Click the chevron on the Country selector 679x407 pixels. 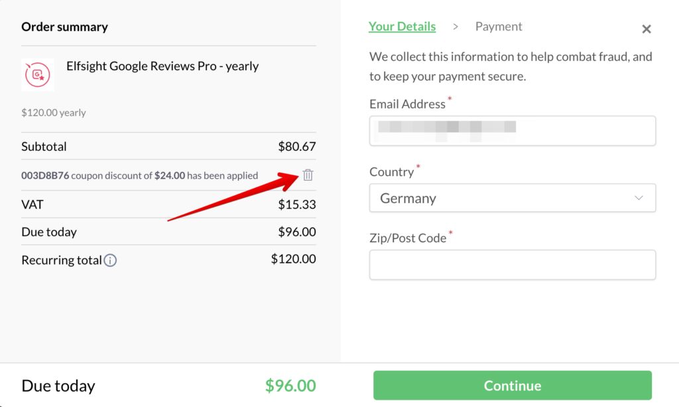[x=639, y=198]
